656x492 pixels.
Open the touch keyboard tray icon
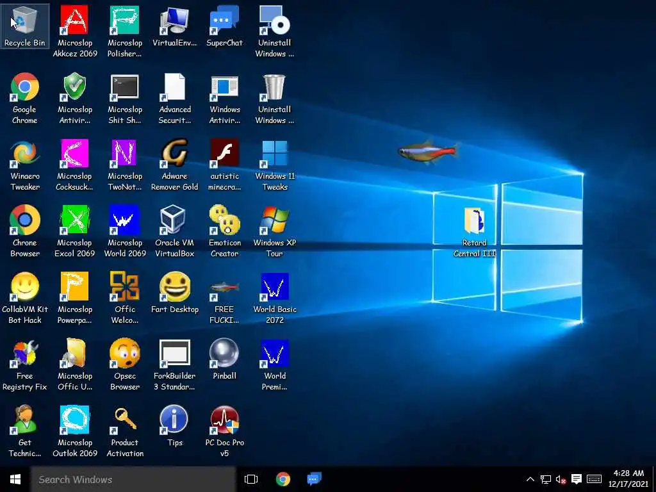click(x=594, y=479)
